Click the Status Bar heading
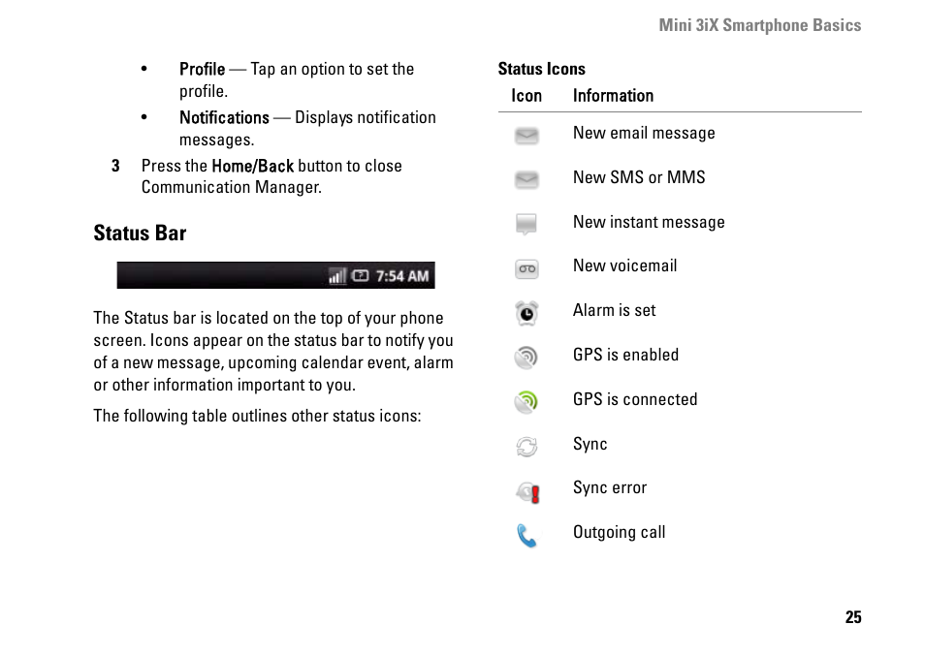 140,233
